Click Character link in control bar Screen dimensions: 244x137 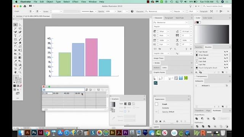pyautogui.click(x=140, y=11)
